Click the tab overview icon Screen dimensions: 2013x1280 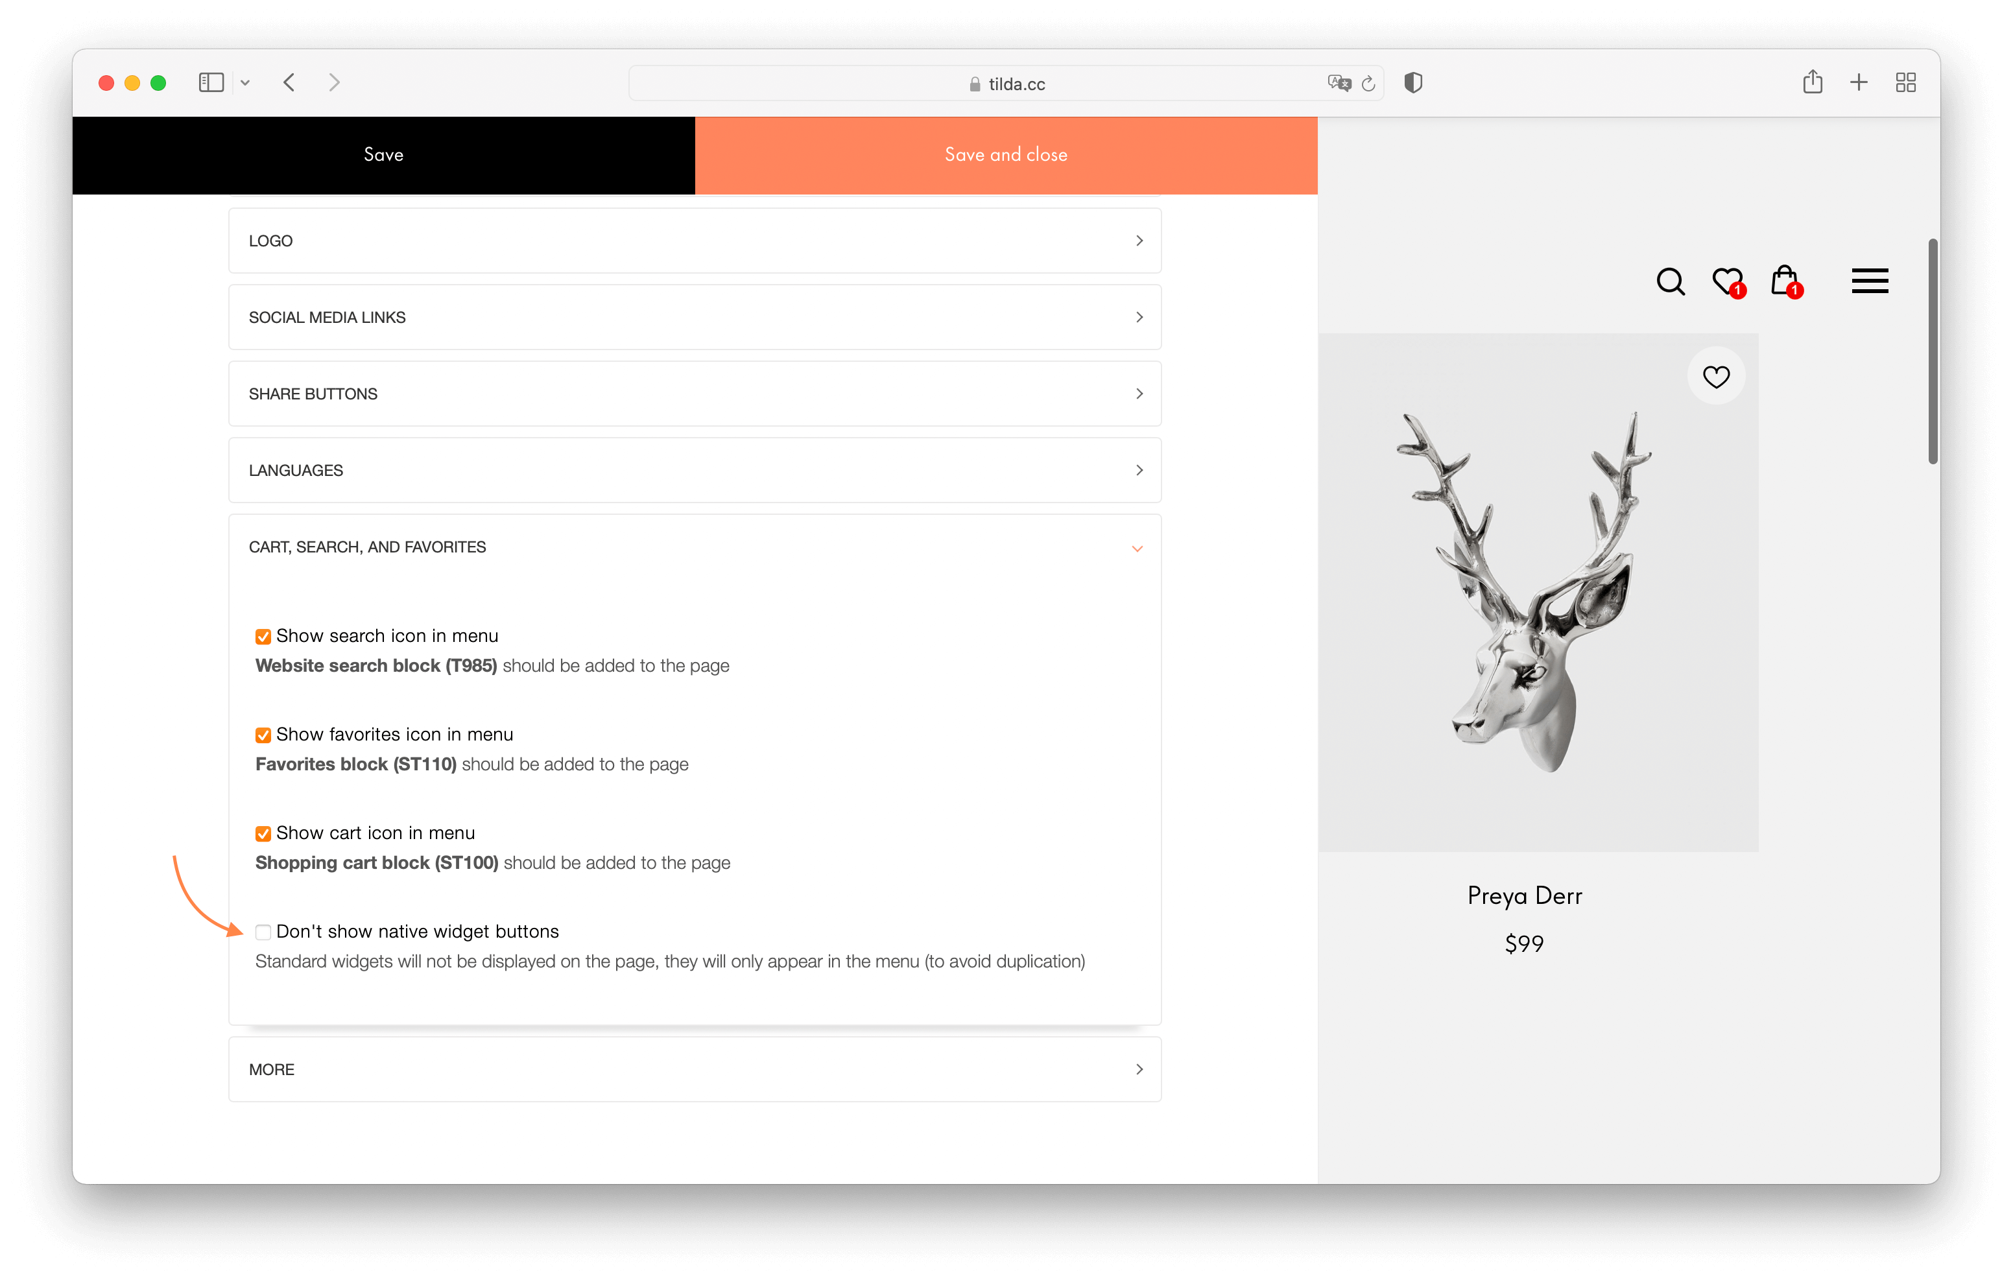pyautogui.click(x=1906, y=82)
